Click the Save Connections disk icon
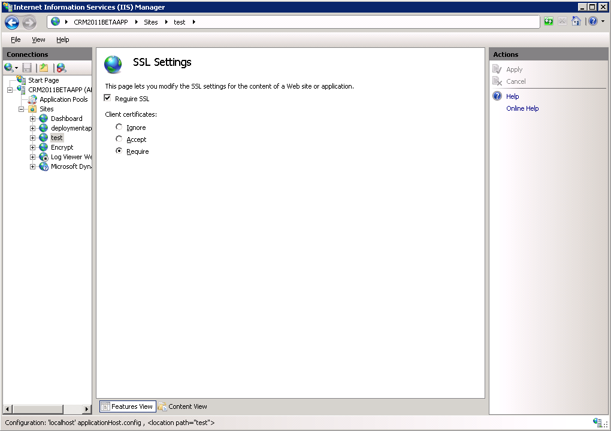The height and width of the screenshot is (431, 611). pos(26,67)
